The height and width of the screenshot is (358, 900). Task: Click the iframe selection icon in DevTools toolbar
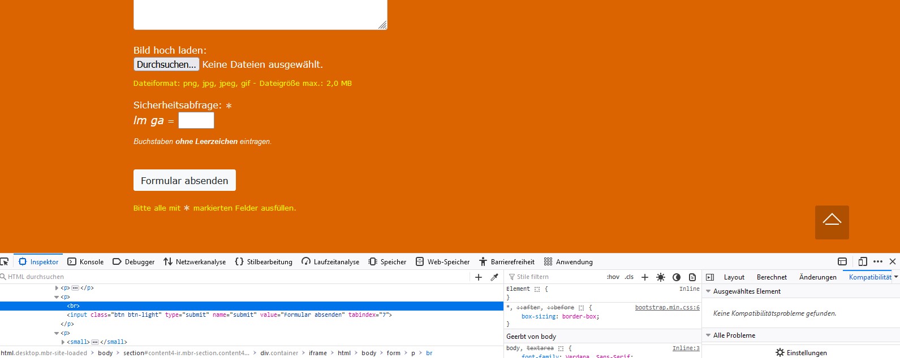(x=842, y=261)
